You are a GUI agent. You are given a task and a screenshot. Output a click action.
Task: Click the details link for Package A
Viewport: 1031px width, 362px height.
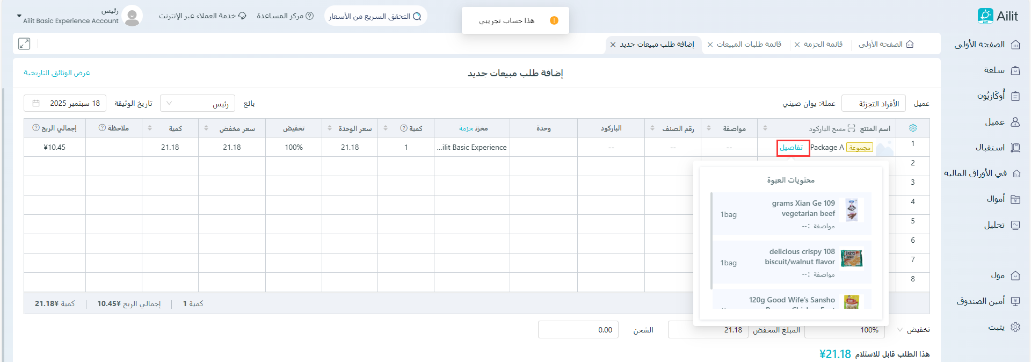pyautogui.click(x=792, y=148)
